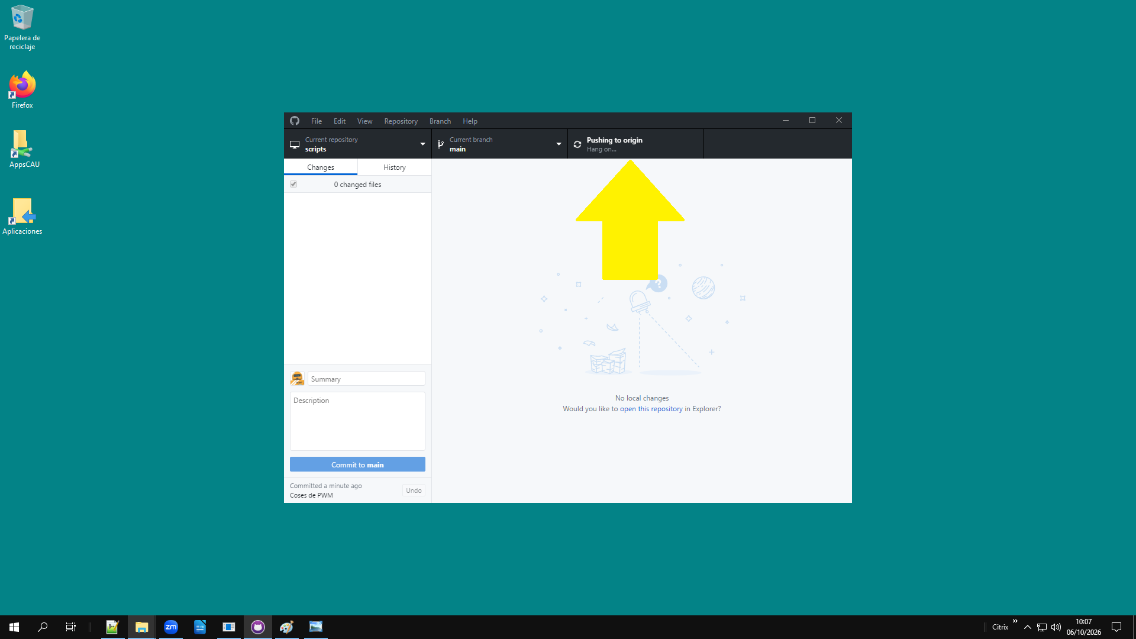
Task: Click the Commit to main button
Action: [x=357, y=464]
